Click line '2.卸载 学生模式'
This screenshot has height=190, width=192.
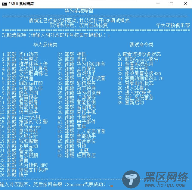(x=20, y=59)
